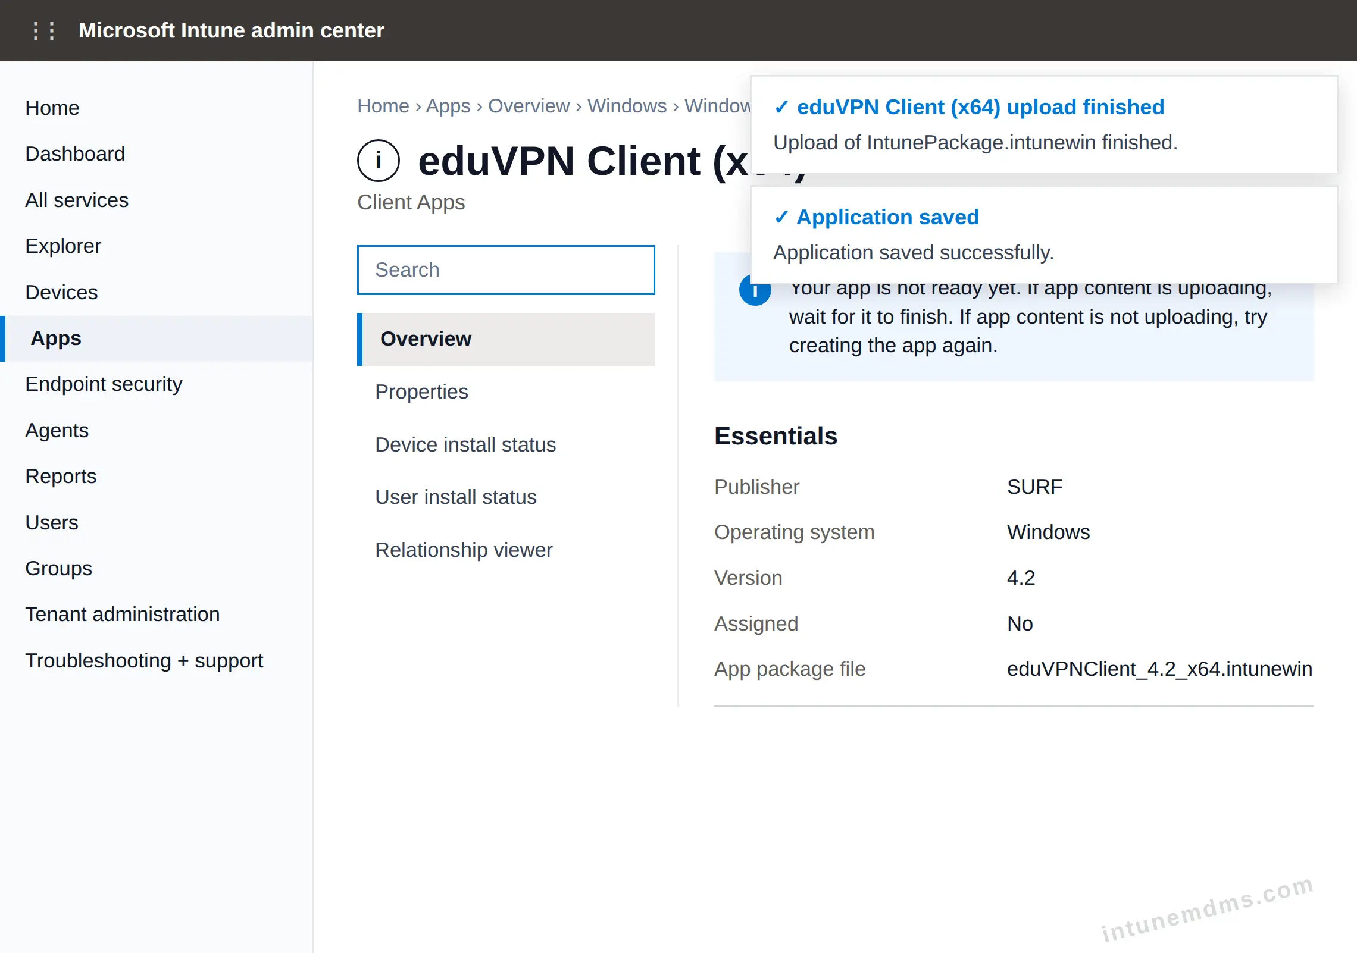Click the Essentials section heading

(x=776, y=436)
